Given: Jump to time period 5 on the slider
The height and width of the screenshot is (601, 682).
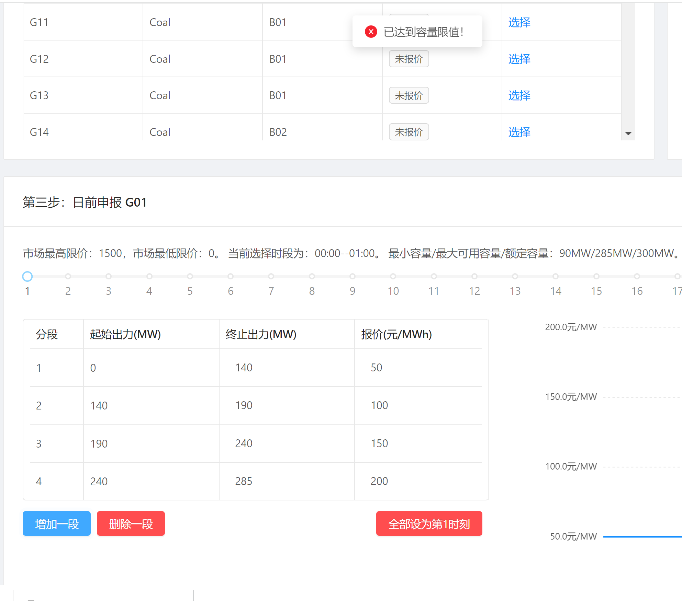Looking at the screenshot, I should point(190,276).
